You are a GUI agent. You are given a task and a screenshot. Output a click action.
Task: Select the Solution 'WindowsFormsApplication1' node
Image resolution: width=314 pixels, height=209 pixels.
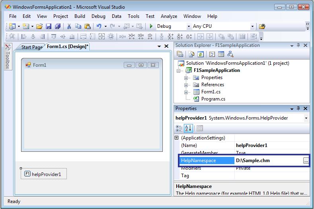(238, 63)
